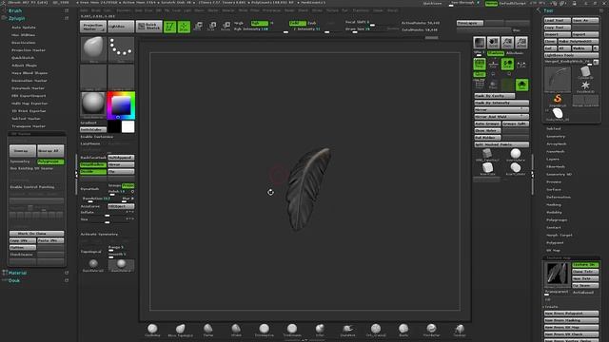Toggle Texture On in Texture Map
This screenshot has width=609, height=342.
pos(585,264)
